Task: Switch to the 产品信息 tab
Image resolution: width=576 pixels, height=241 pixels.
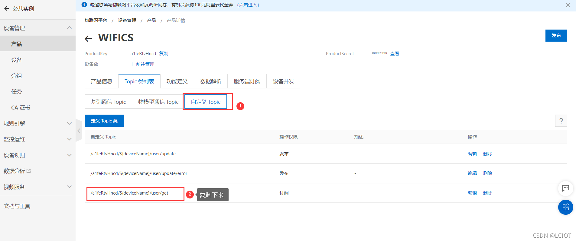Action: tap(102, 81)
